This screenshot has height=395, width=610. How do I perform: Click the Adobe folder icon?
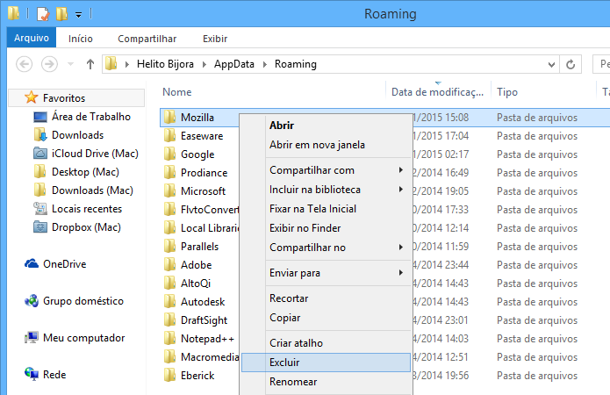169,264
